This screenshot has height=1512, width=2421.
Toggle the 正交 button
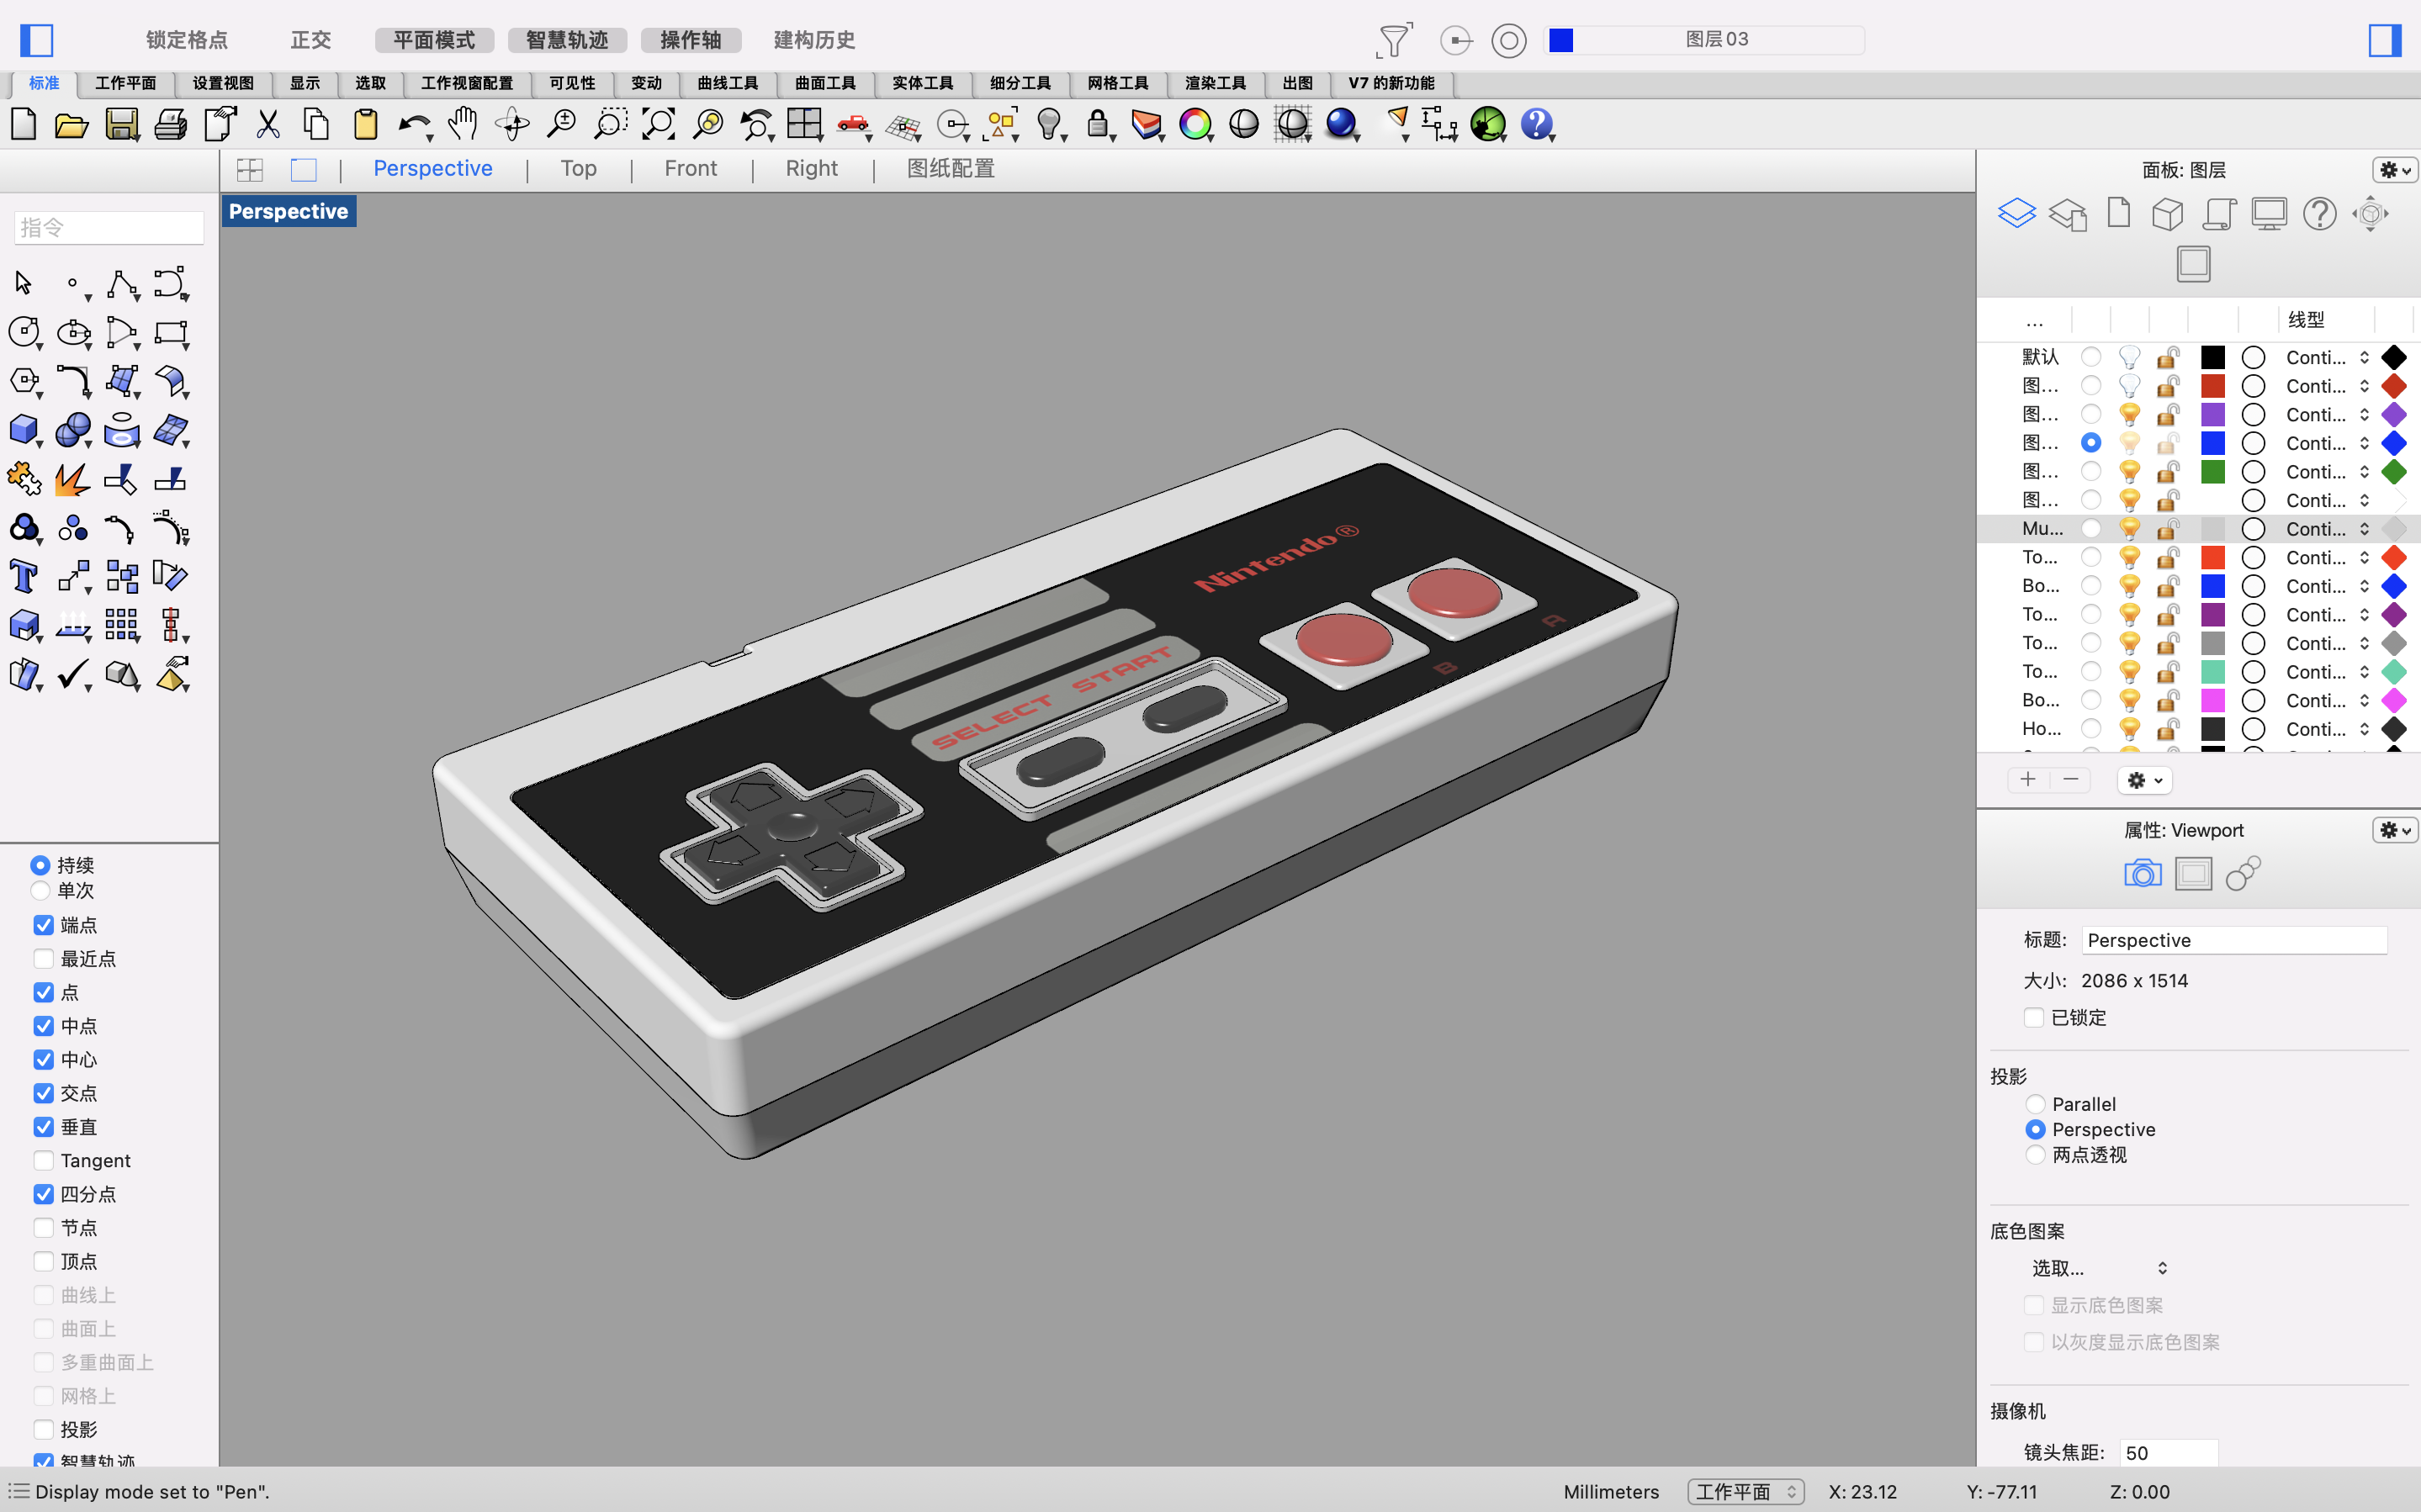coord(311,40)
